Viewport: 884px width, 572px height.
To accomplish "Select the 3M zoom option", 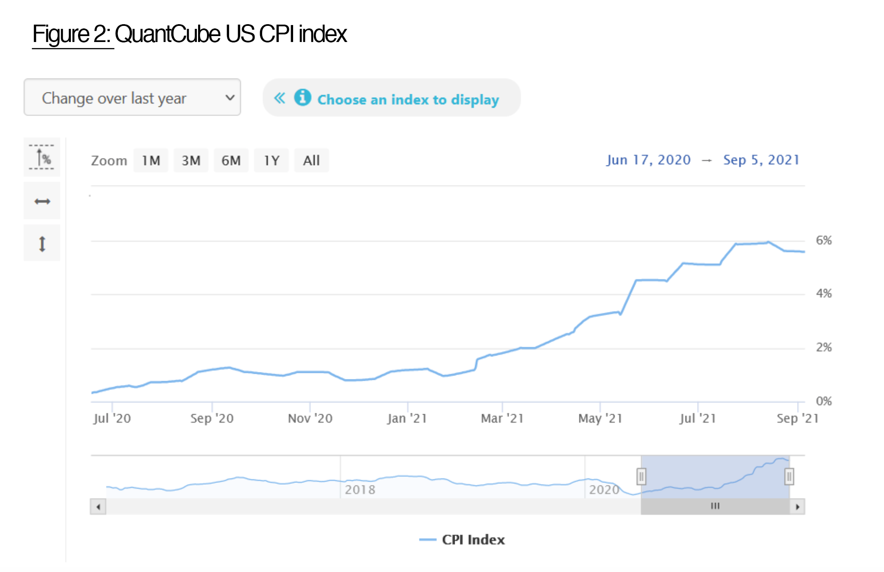I will coord(191,160).
